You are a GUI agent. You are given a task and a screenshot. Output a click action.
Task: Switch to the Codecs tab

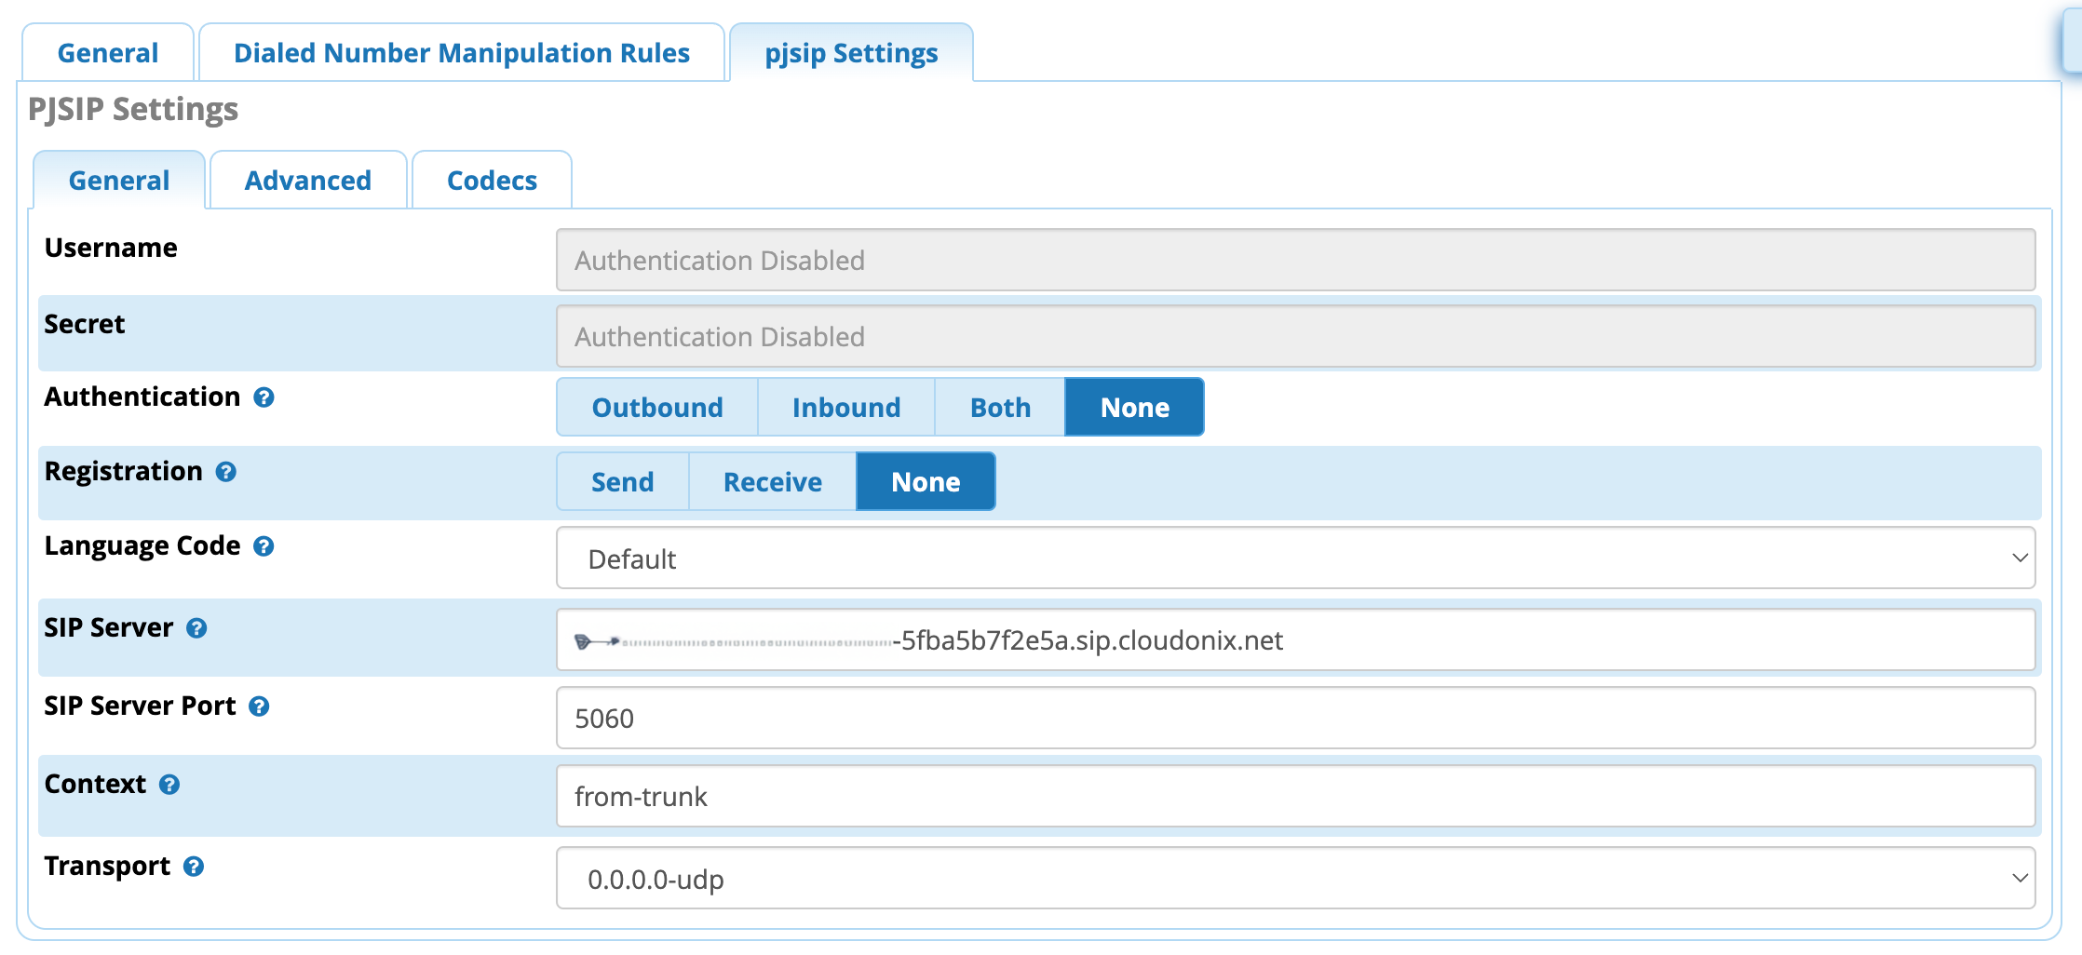click(492, 181)
